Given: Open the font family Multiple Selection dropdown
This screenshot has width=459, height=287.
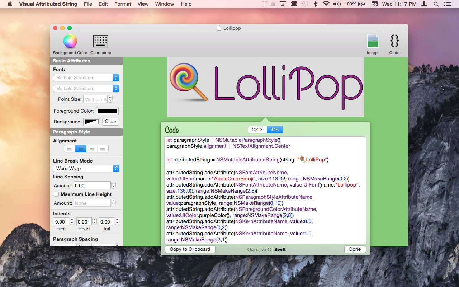Looking at the screenshot, I should coord(86,77).
